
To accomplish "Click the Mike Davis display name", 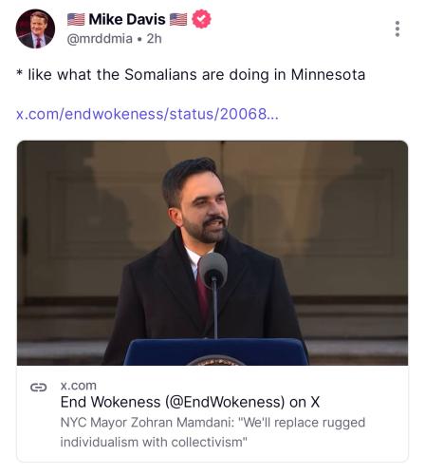I will [127, 19].
